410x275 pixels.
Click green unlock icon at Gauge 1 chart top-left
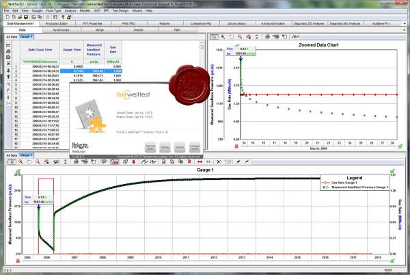[18, 172]
